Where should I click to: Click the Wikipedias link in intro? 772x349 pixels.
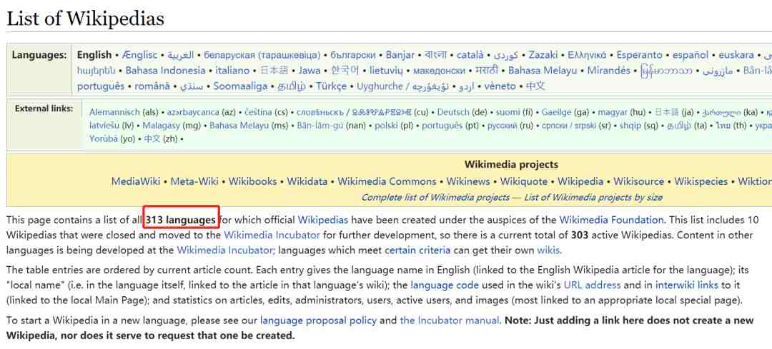[323, 220]
